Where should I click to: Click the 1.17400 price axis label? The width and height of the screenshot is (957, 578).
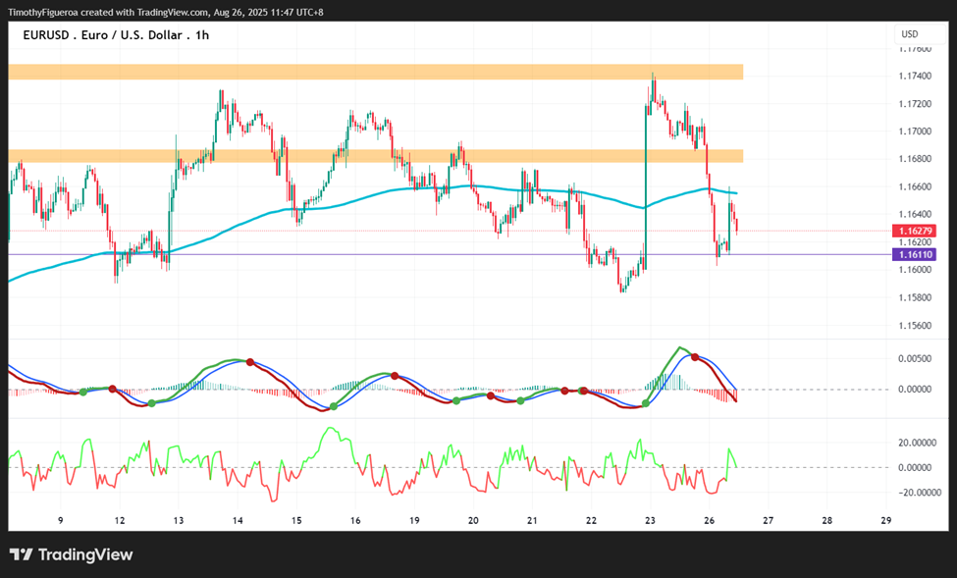click(915, 77)
